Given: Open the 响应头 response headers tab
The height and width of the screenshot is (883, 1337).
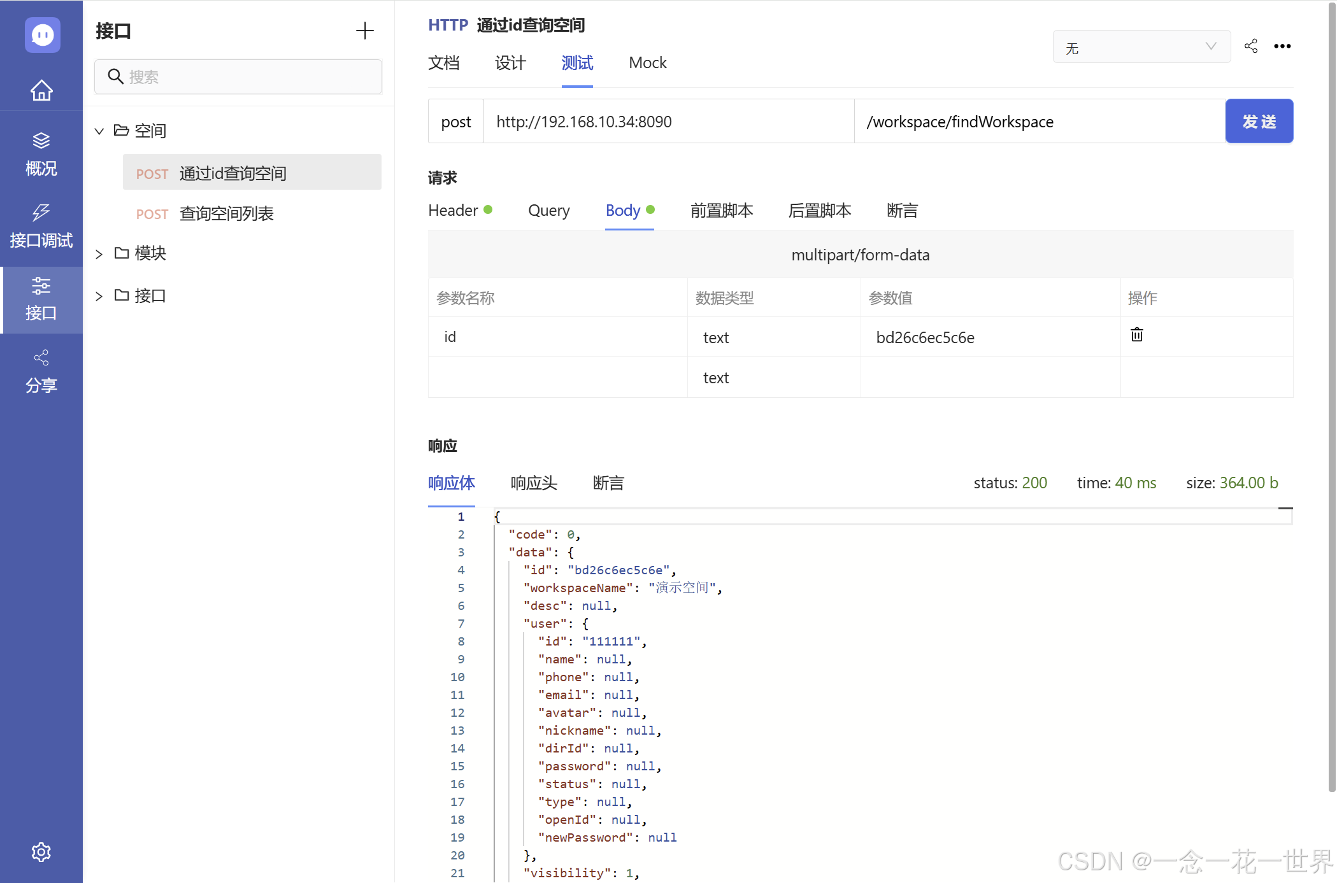Looking at the screenshot, I should tap(534, 483).
